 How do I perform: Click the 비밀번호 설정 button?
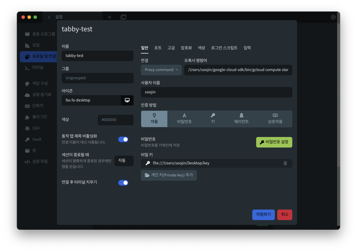point(274,142)
